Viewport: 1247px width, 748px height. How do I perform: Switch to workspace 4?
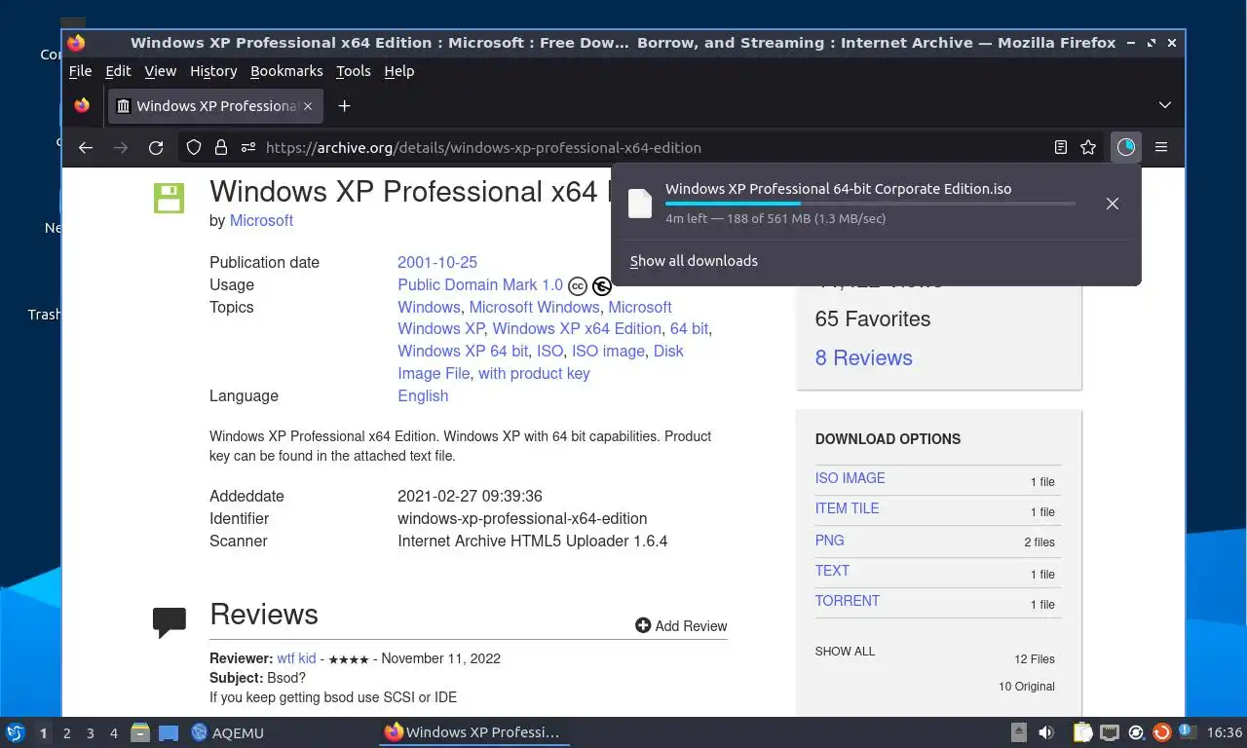(113, 732)
